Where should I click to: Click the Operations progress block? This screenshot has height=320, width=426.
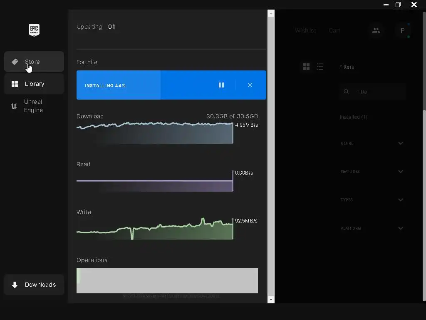[x=167, y=280]
